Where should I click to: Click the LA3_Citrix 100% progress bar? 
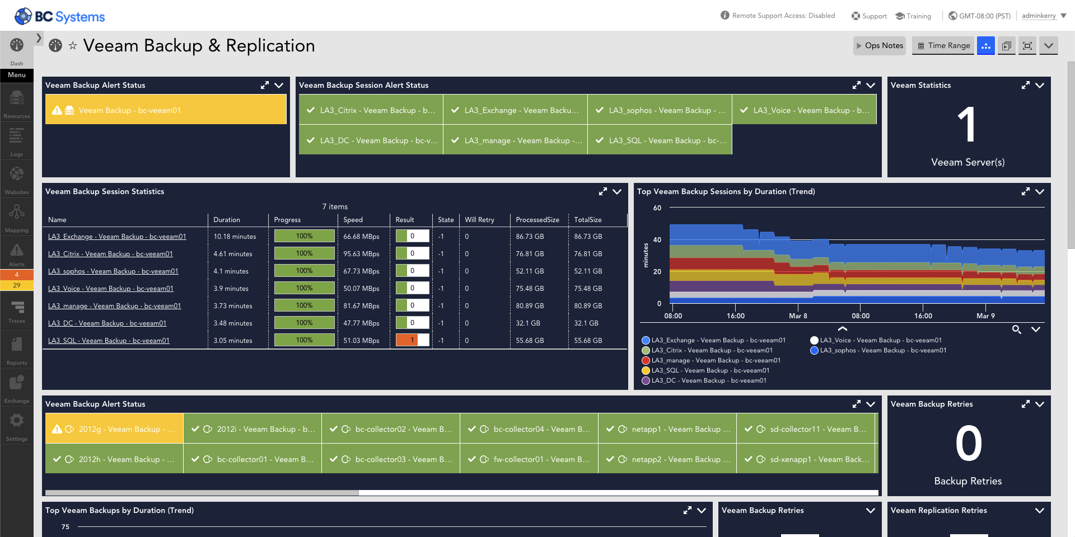[303, 253]
